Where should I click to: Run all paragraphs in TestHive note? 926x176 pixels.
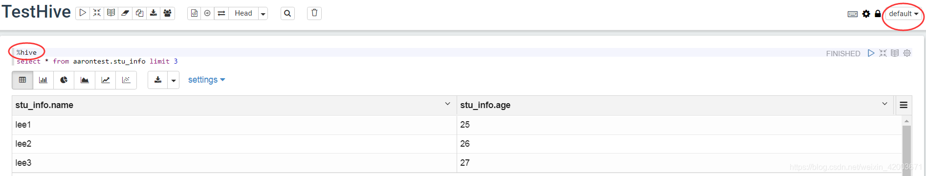tap(83, 13)
